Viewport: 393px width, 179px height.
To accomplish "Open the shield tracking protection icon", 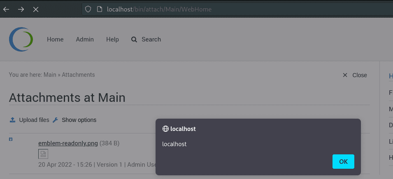I will 88,9.
